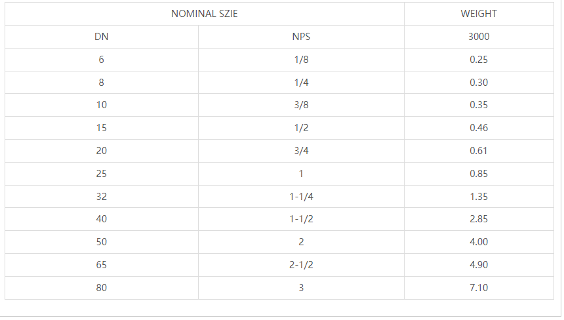Select the NPS subheader cell
This screenshot has width=564, height=320.
(301, 37)
